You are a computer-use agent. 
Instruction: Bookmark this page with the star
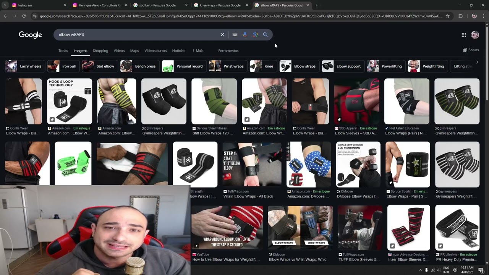tap(448, 16)
